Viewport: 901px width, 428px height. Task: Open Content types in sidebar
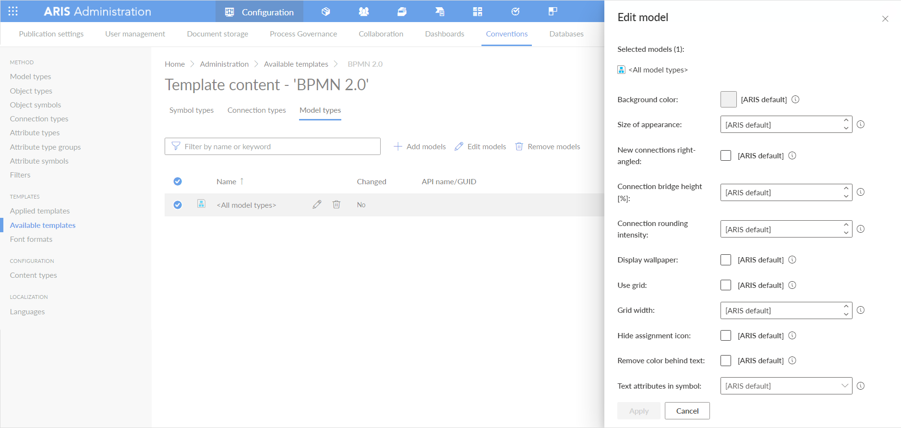coord(34,275)
